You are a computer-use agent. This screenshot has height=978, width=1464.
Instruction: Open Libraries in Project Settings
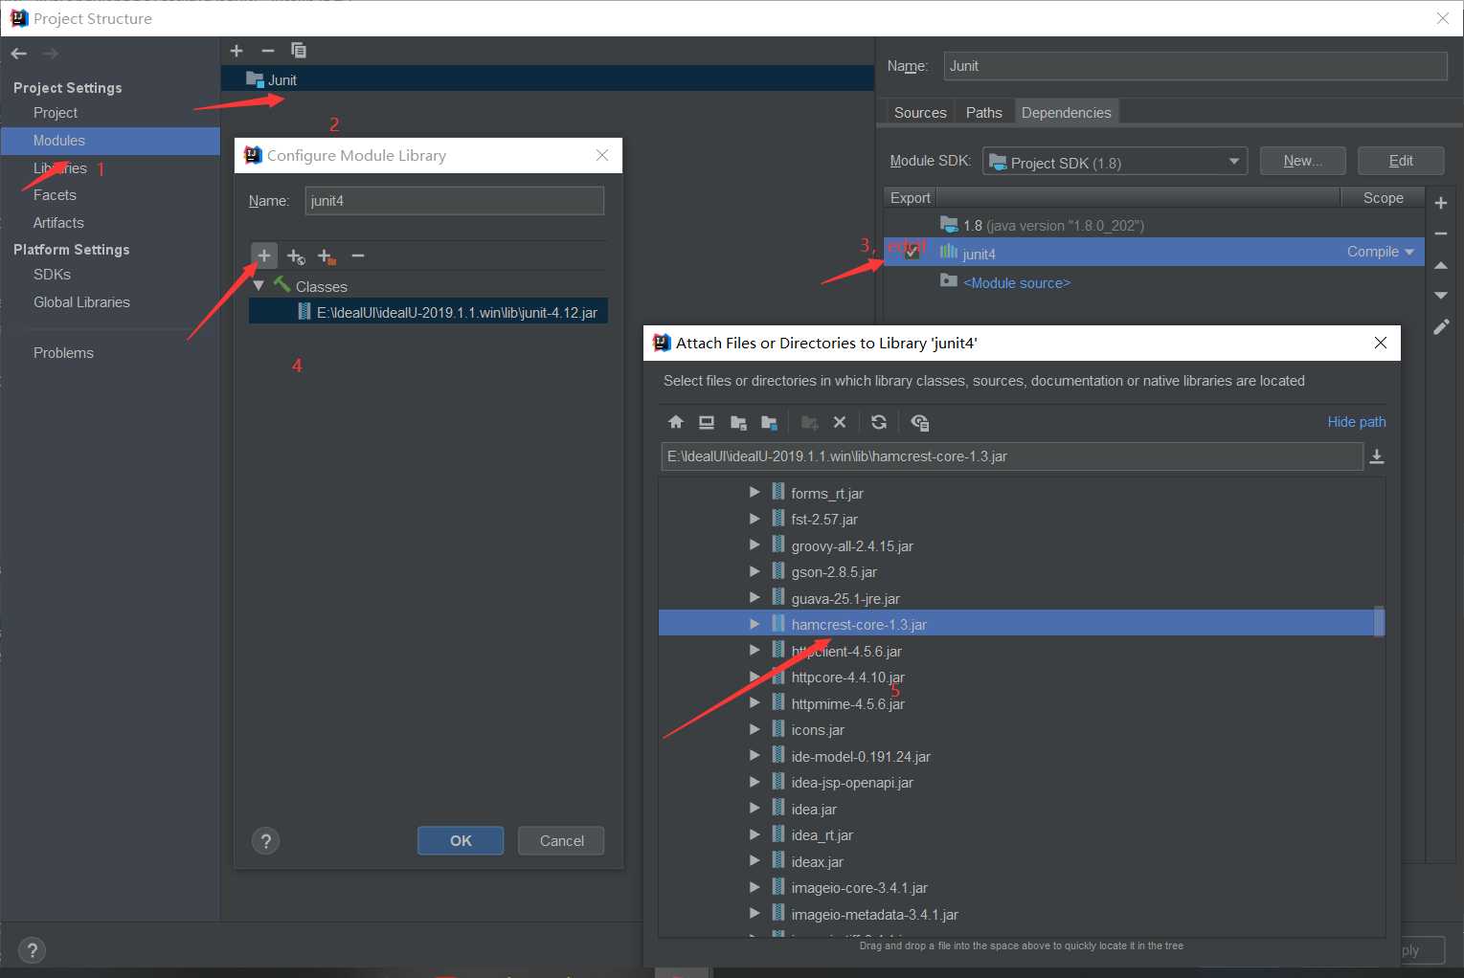tap(60, 168)
